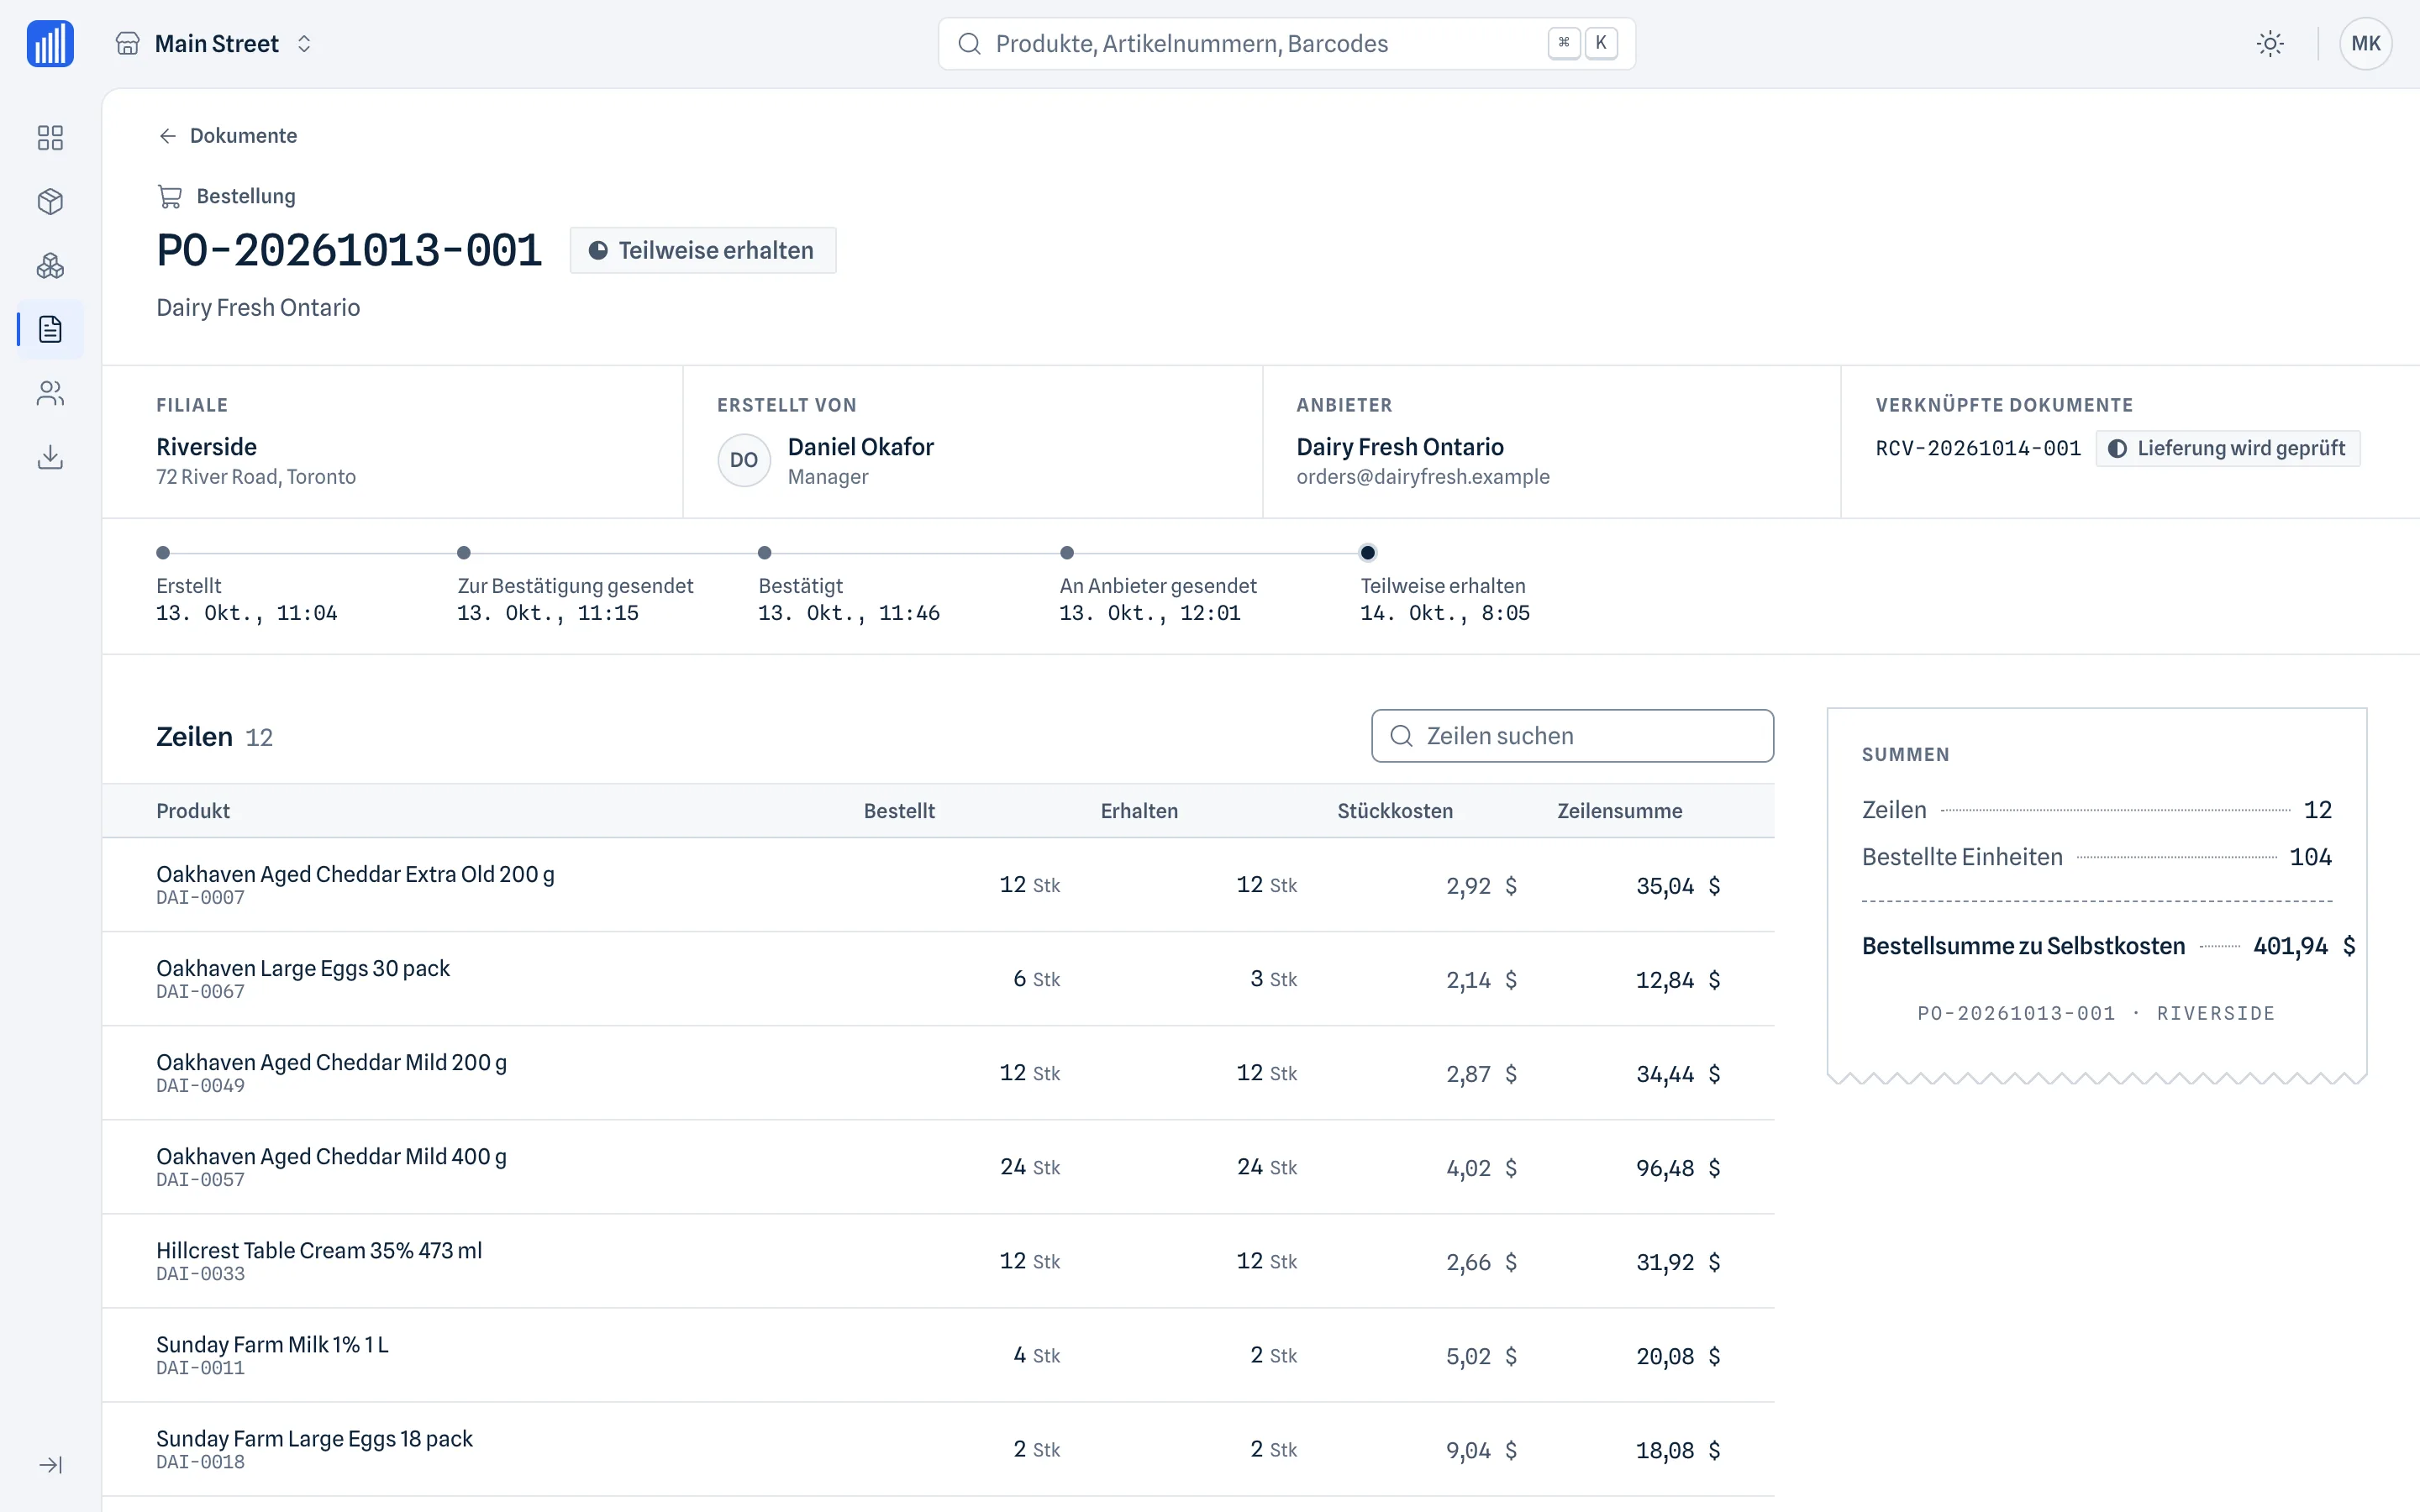This screenshot has height=1512, width=2420.
Task: Focus the Zeilen suchen search field
Action: coord(1572,736)
